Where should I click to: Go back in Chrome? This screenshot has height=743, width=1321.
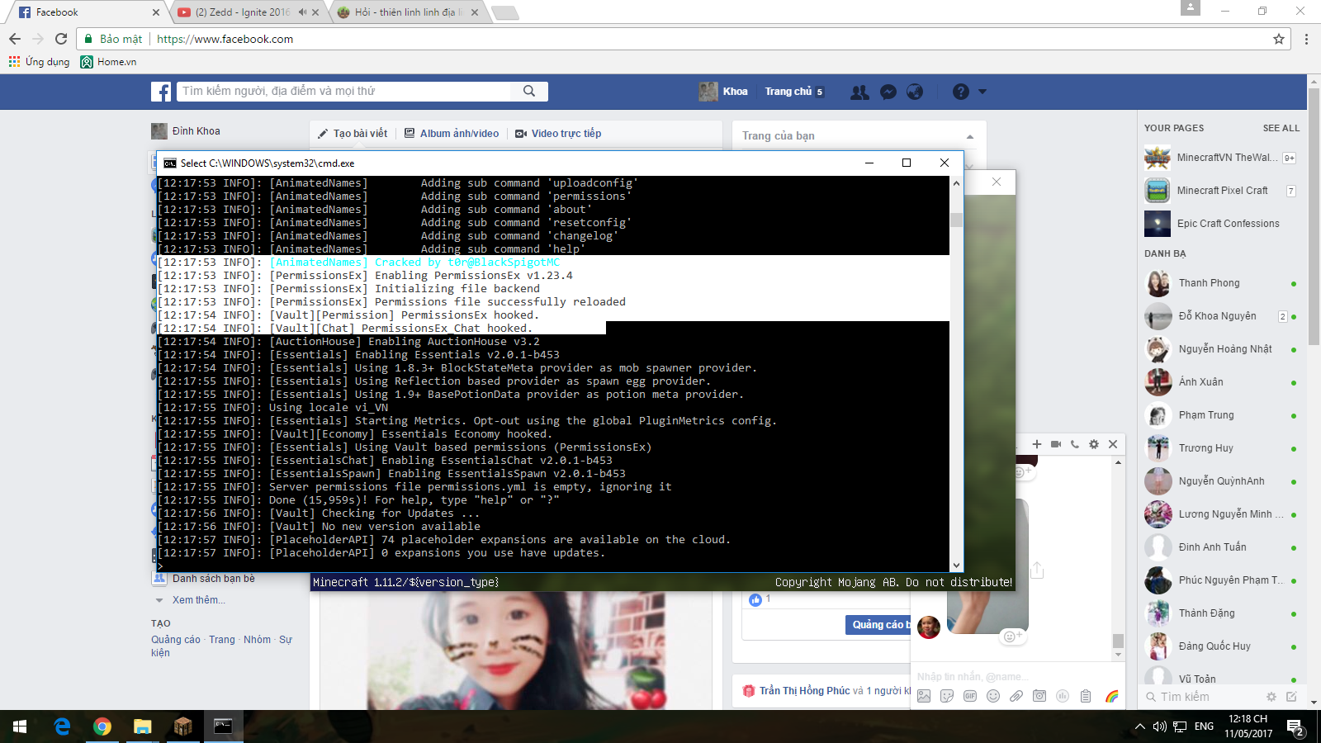pos(15,39)
